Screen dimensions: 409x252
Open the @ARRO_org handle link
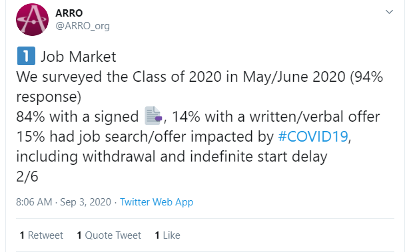pos(83,26)
